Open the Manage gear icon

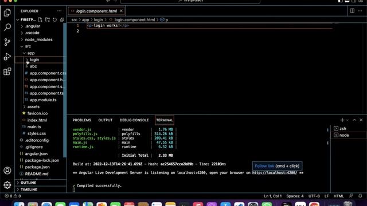[x=7, y=185]
